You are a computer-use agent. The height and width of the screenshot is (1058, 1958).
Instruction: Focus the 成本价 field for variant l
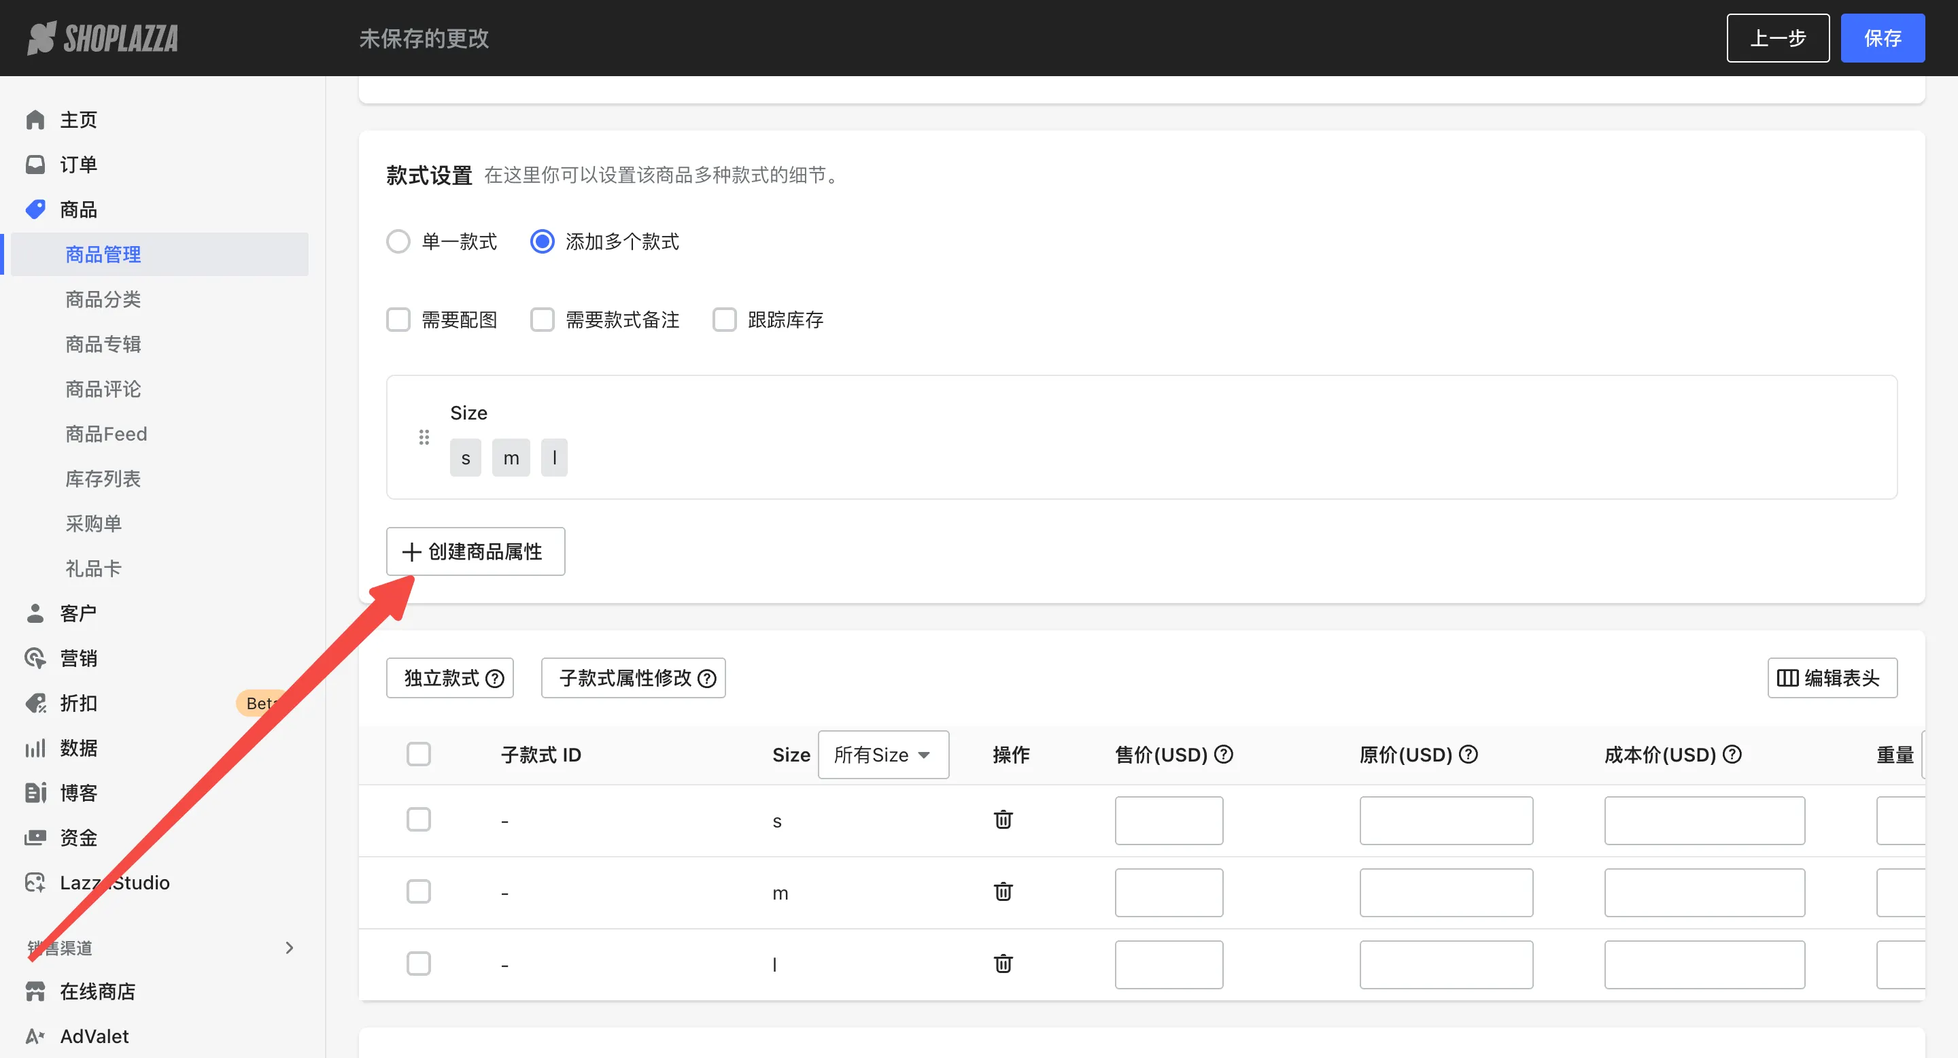(x=1705, y=965)
